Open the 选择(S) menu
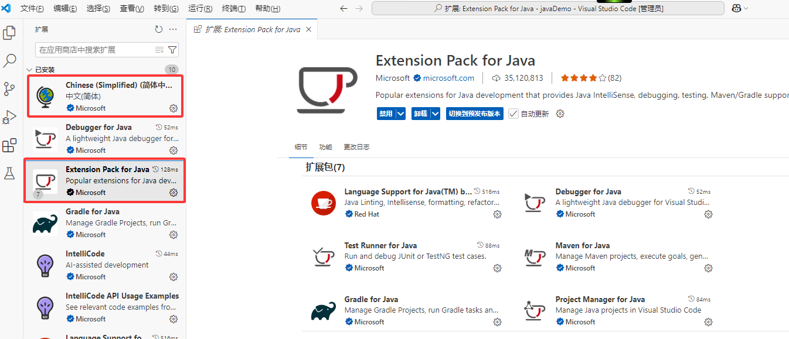Image resolution: width=789 pixels, height=339 pixels. click(x=98, y=9)
